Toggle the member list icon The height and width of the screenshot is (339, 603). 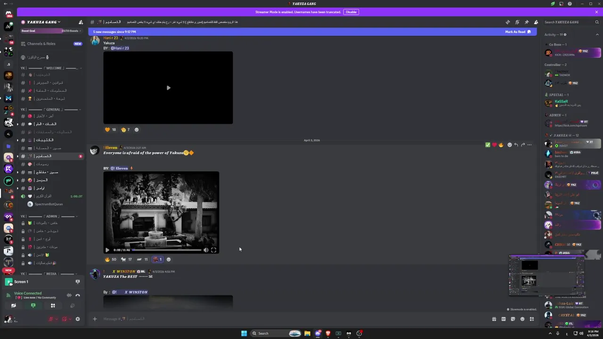pos(536,22)
